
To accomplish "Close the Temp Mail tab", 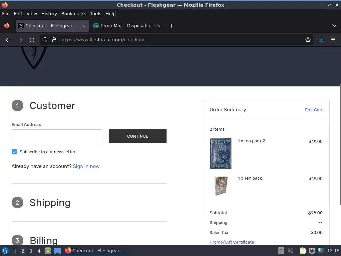I will click(159, 26).
